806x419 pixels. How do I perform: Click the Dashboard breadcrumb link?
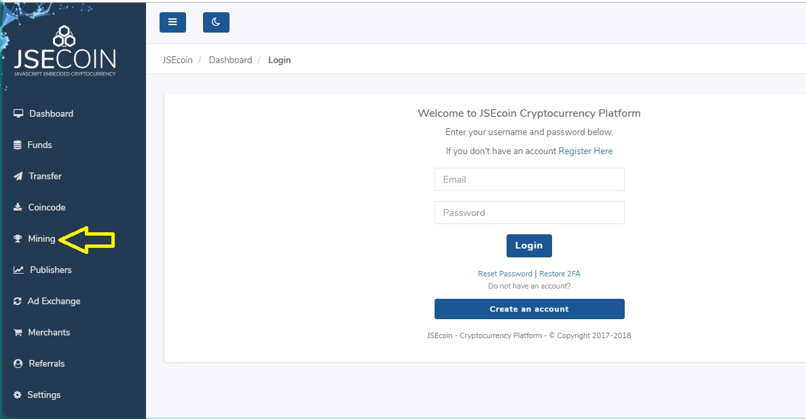(x=230, y=60)
